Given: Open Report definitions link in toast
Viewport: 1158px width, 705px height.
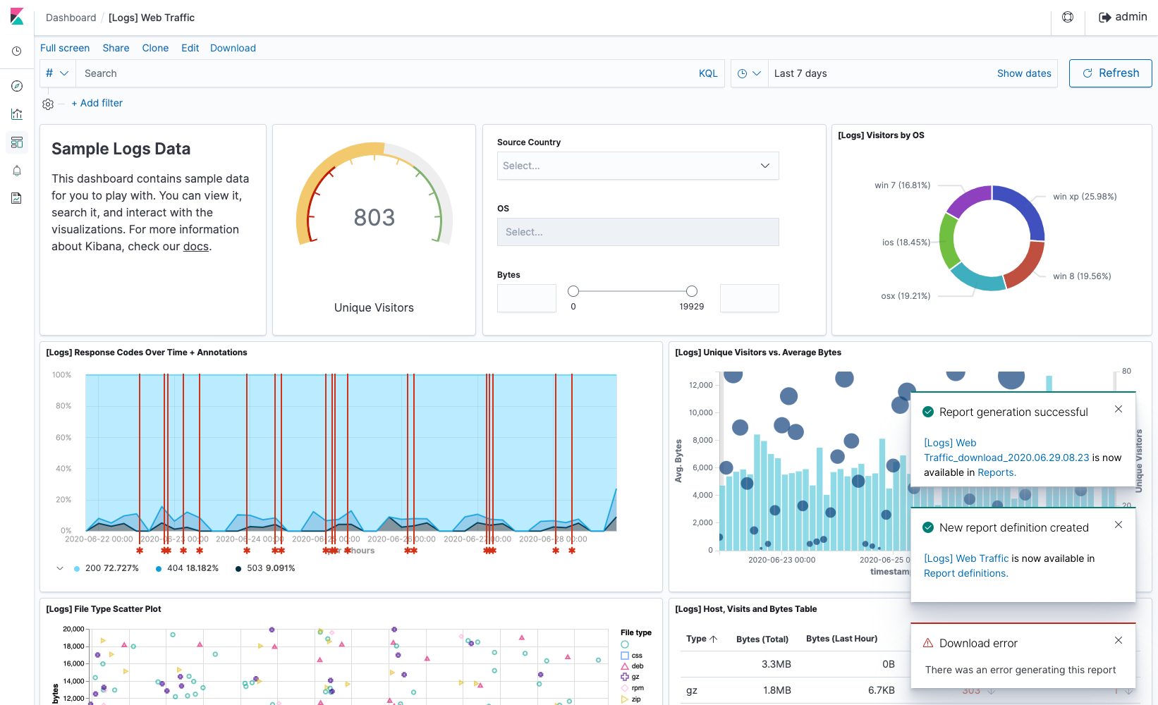Looking at the screenshot, I should tap(965, 573).
